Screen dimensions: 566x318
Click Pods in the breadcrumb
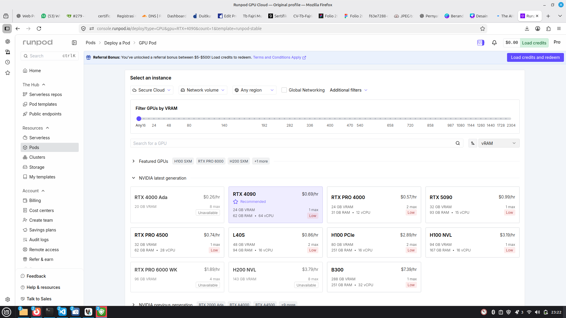[91, 43]
